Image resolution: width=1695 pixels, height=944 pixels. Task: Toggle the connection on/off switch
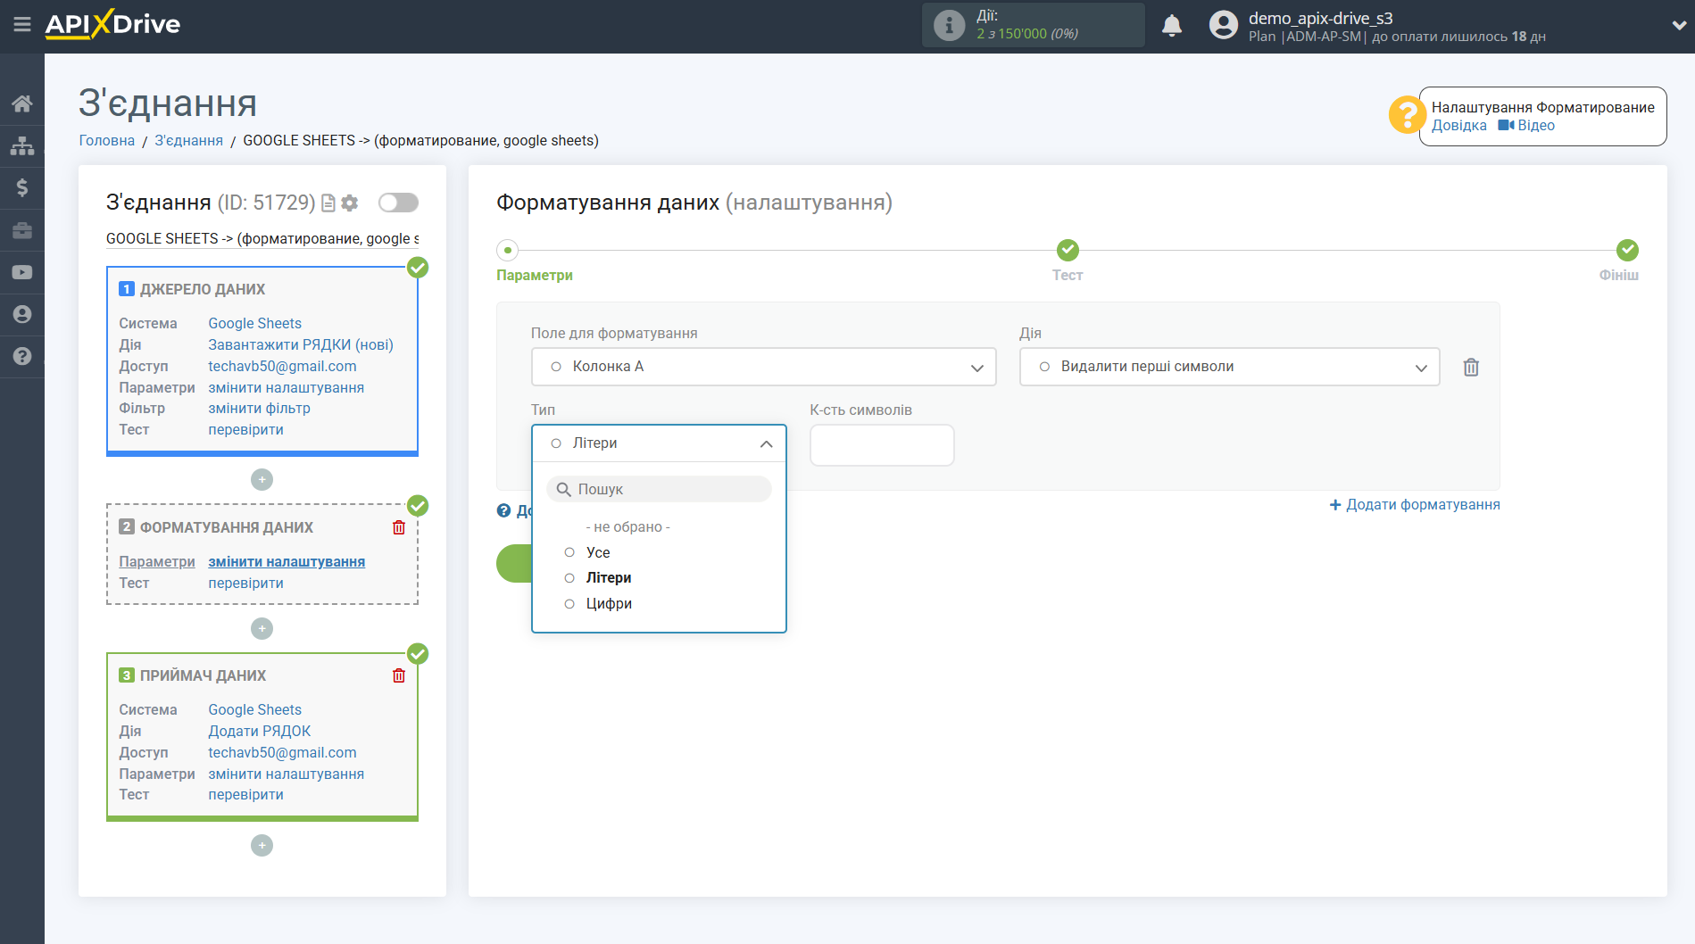tap(398, 203)
